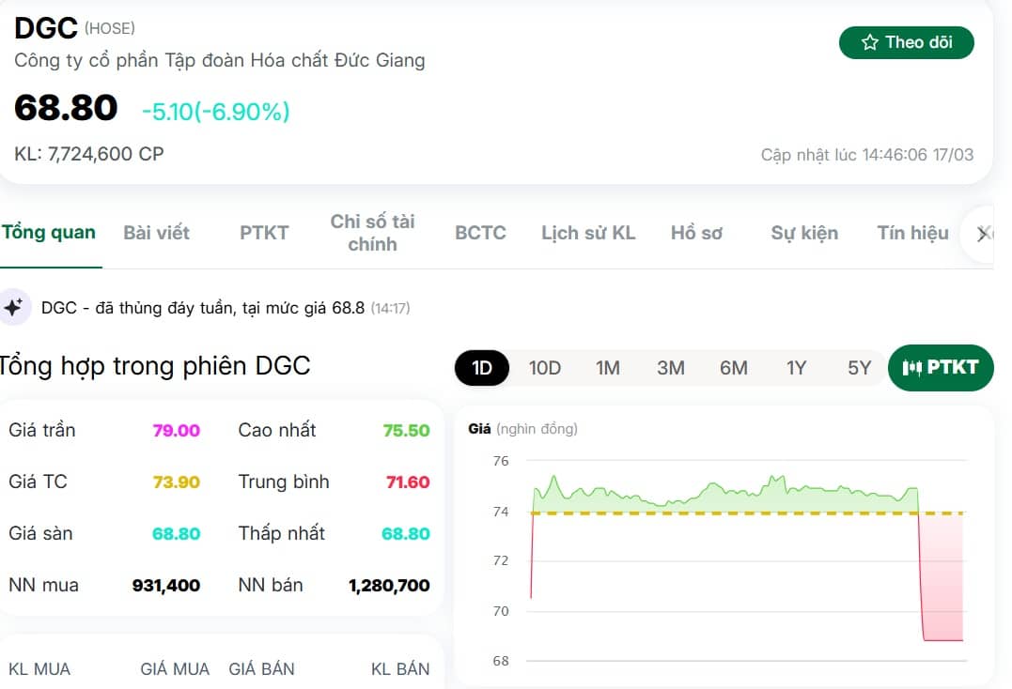Screen dimensions: 1012x689
Task: Return to the Tổng quan tab
Action: (49, 232)
